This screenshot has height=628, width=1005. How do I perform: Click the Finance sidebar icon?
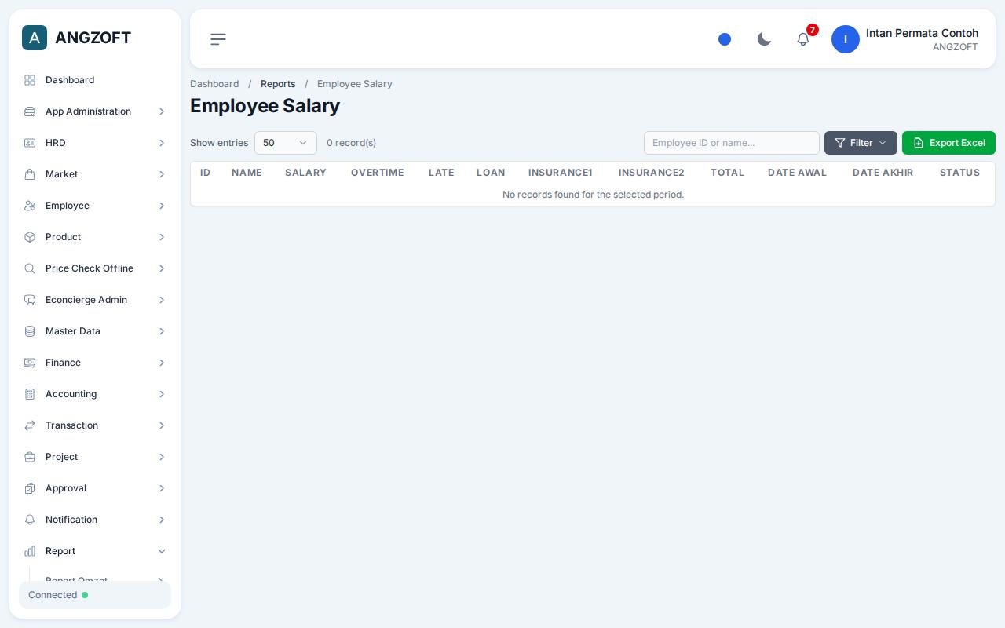pyautogui.click(x=30, y=363)
